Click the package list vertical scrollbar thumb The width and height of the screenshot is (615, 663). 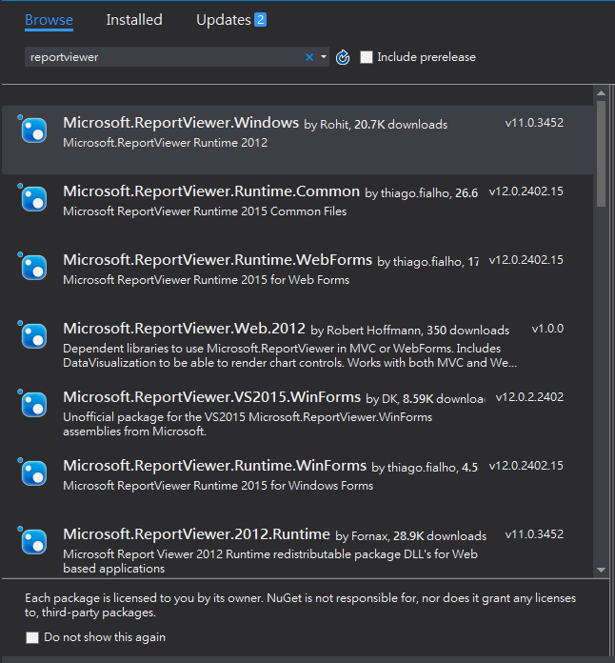(601, 152)
